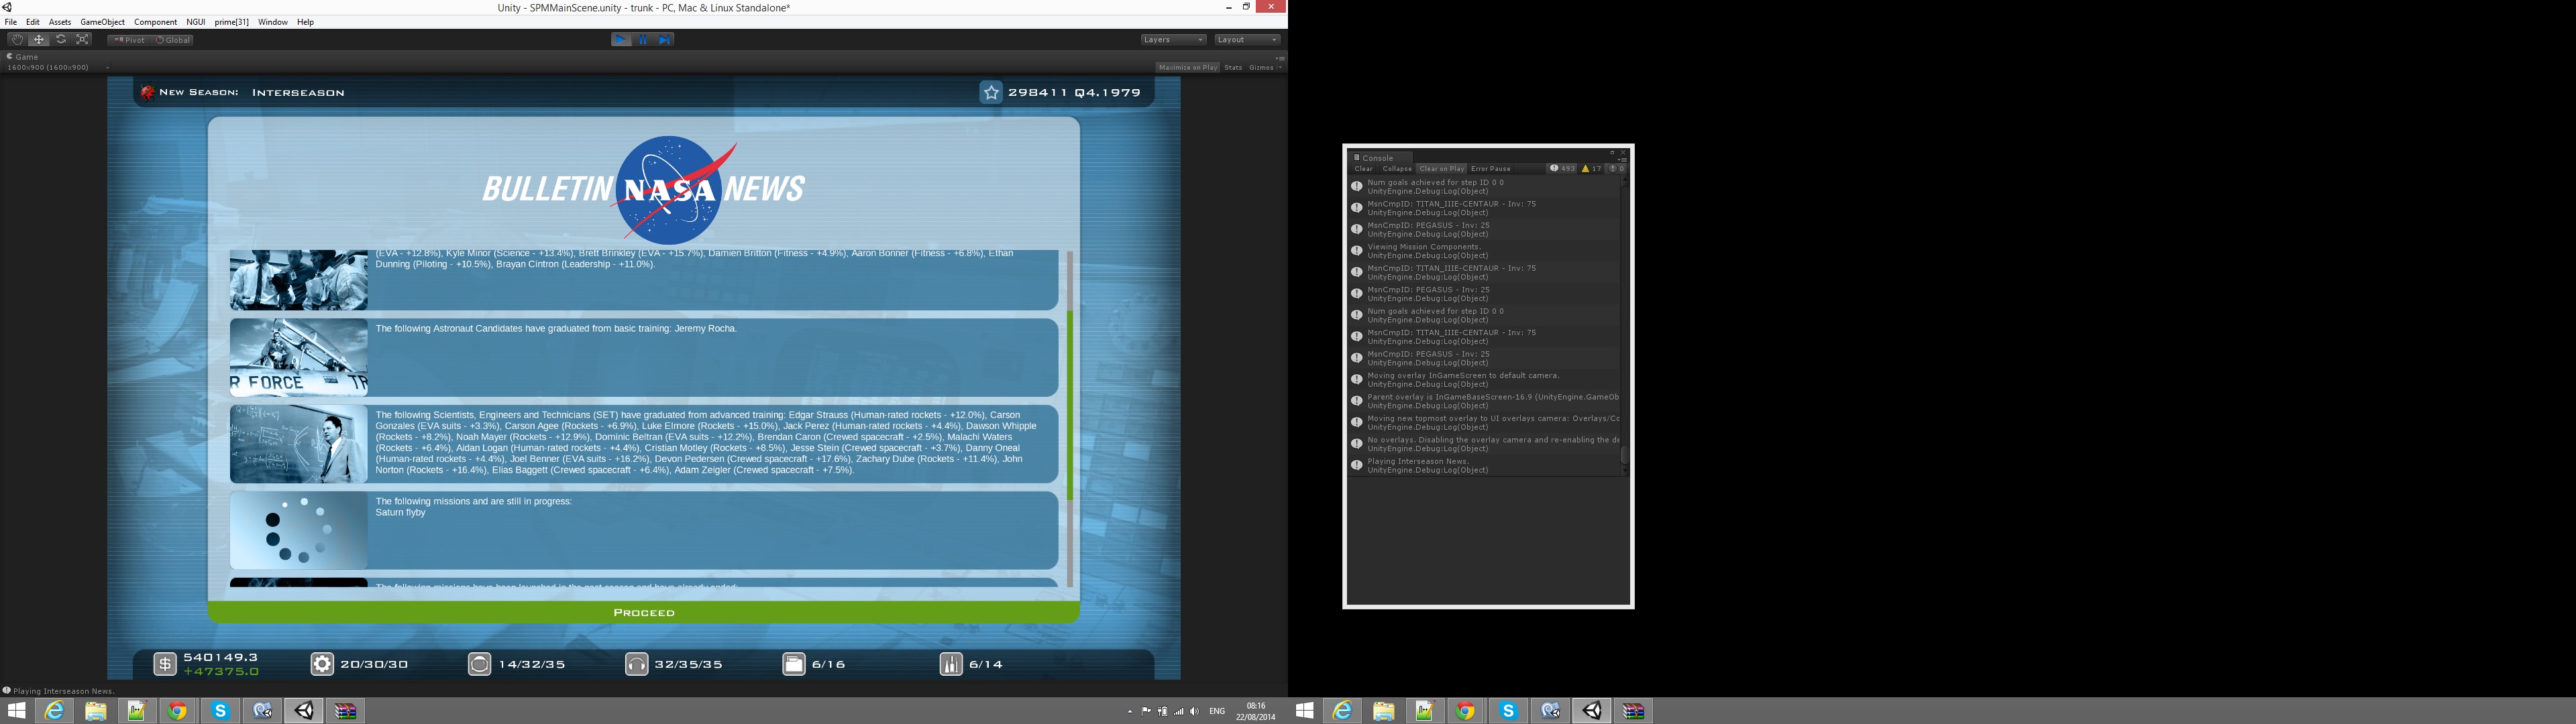Show hidden system tray icons
The width and height of the screenshot is (2576, 724).
(x=1130, y=712)
